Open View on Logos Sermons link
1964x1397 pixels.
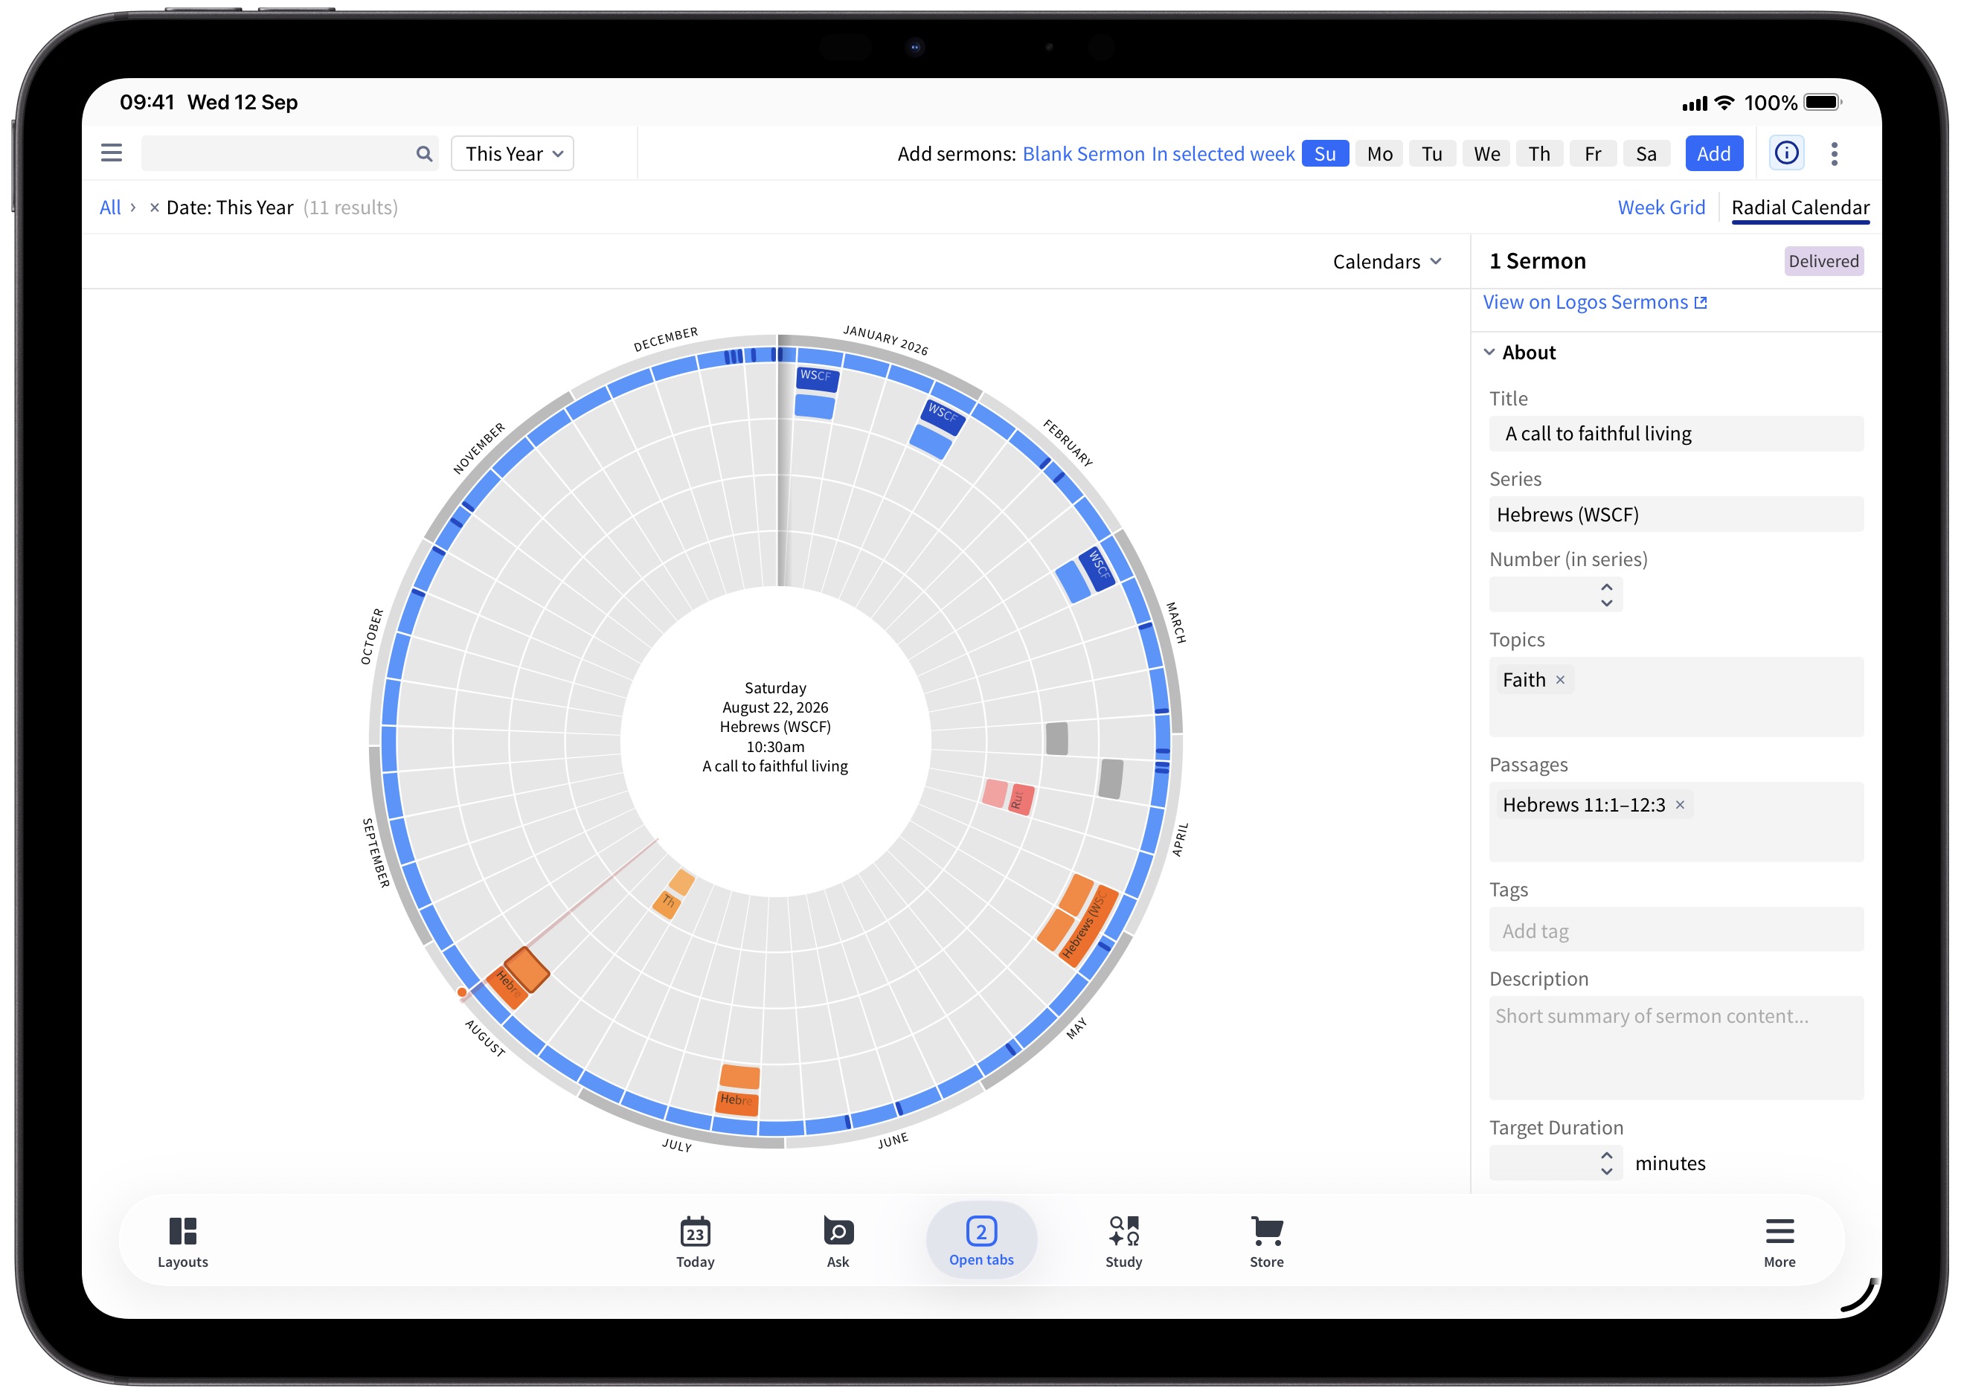(1594, 303)
